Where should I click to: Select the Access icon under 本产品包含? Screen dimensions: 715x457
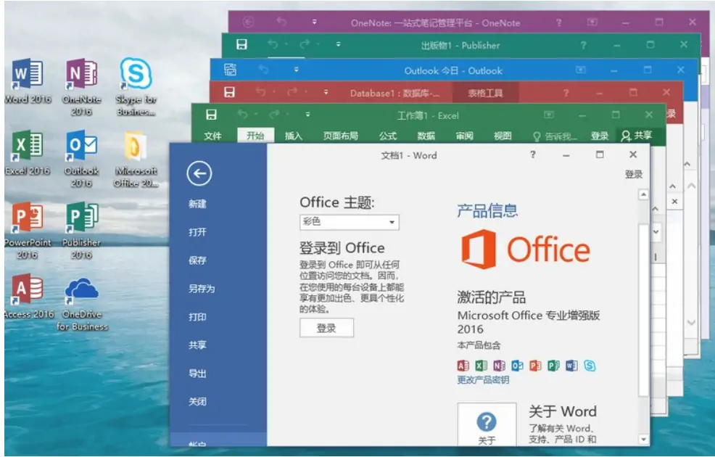(463, 366)
